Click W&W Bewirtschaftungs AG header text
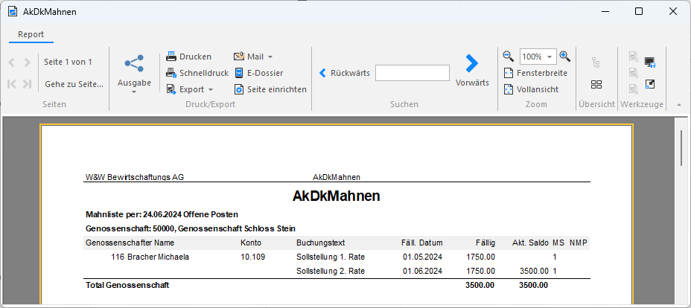The width and height of the screenshot is (691, 308). click(135, 177)
